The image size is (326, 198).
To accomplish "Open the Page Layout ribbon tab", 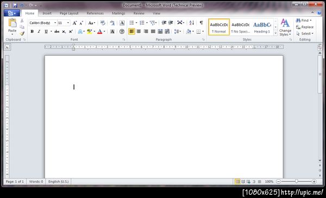I will pyautogui.click(x=69, y=14).
